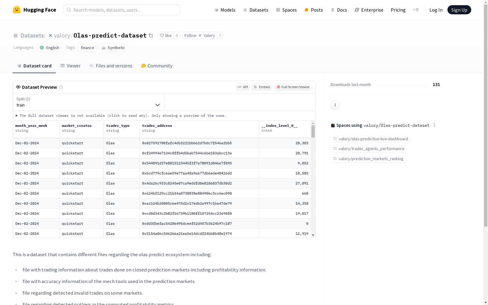Open the Split train dropdown
Viewport: 488px width, 305px height.
pos(88,102)
